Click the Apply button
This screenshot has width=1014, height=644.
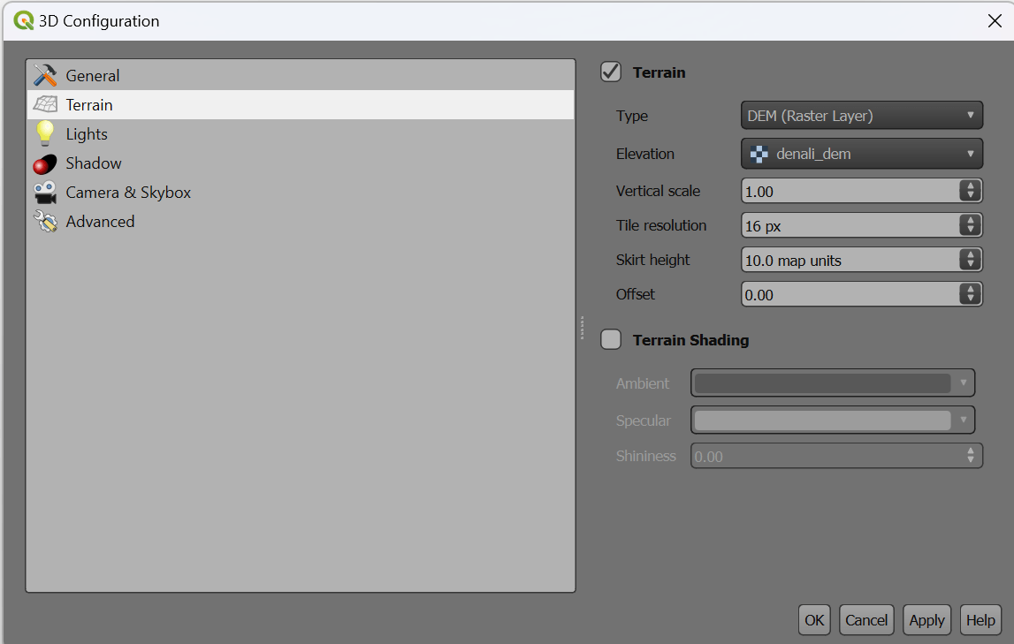click(926, 620)
